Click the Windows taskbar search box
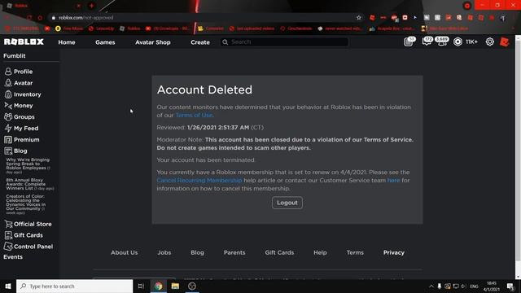This screenshot has height=293, width=521. [x=74, y=286]
